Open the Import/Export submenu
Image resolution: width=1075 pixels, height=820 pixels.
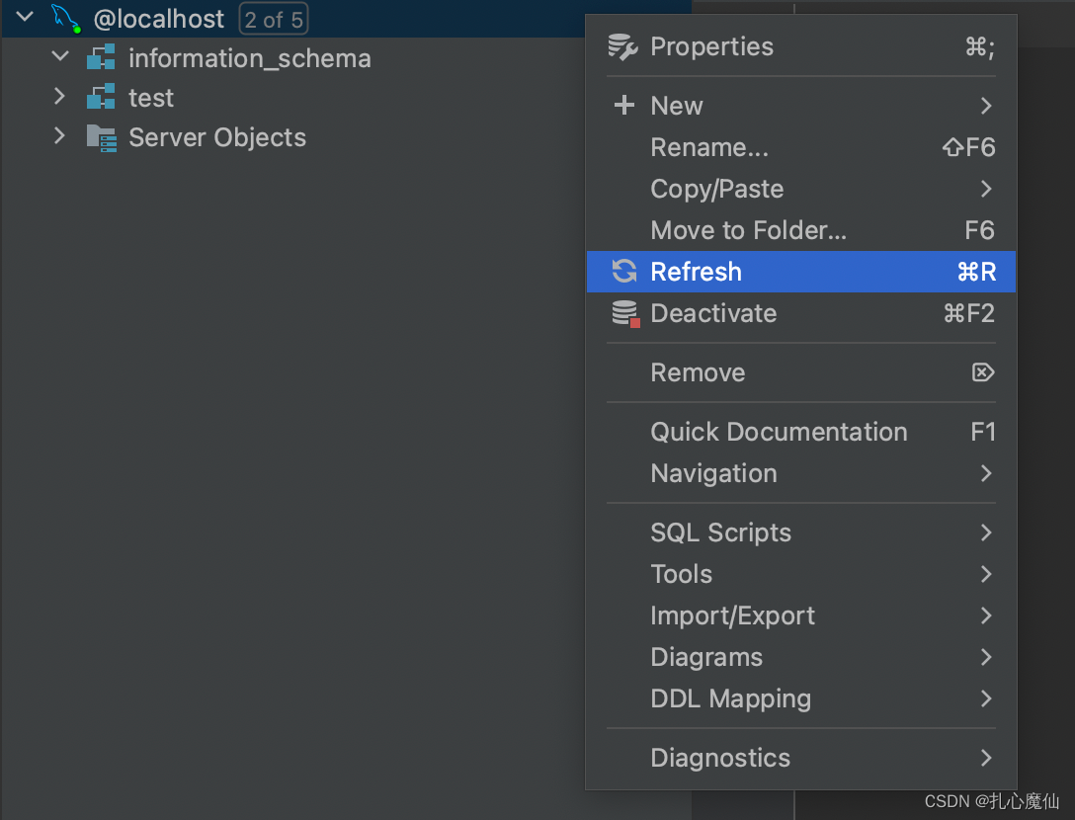pyautogui.click(x=732, y=615)
